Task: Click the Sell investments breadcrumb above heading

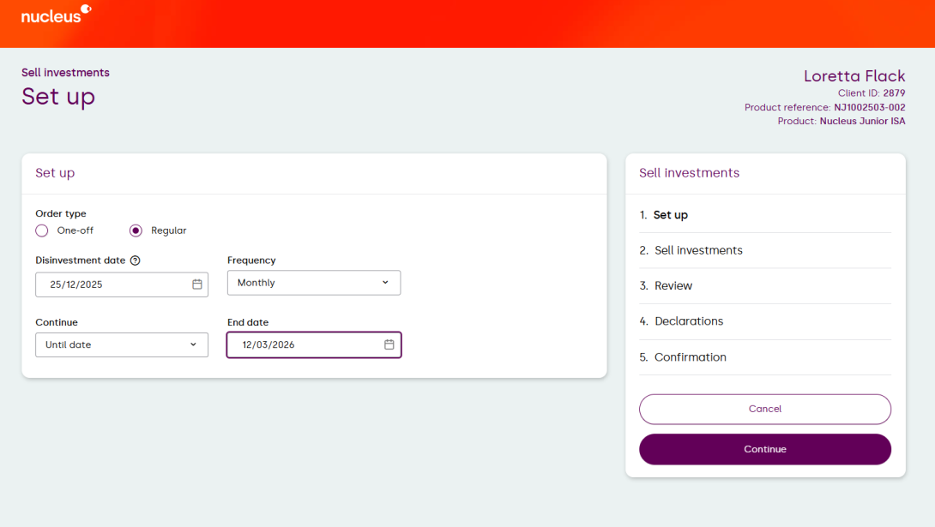Action: point(65,73)
